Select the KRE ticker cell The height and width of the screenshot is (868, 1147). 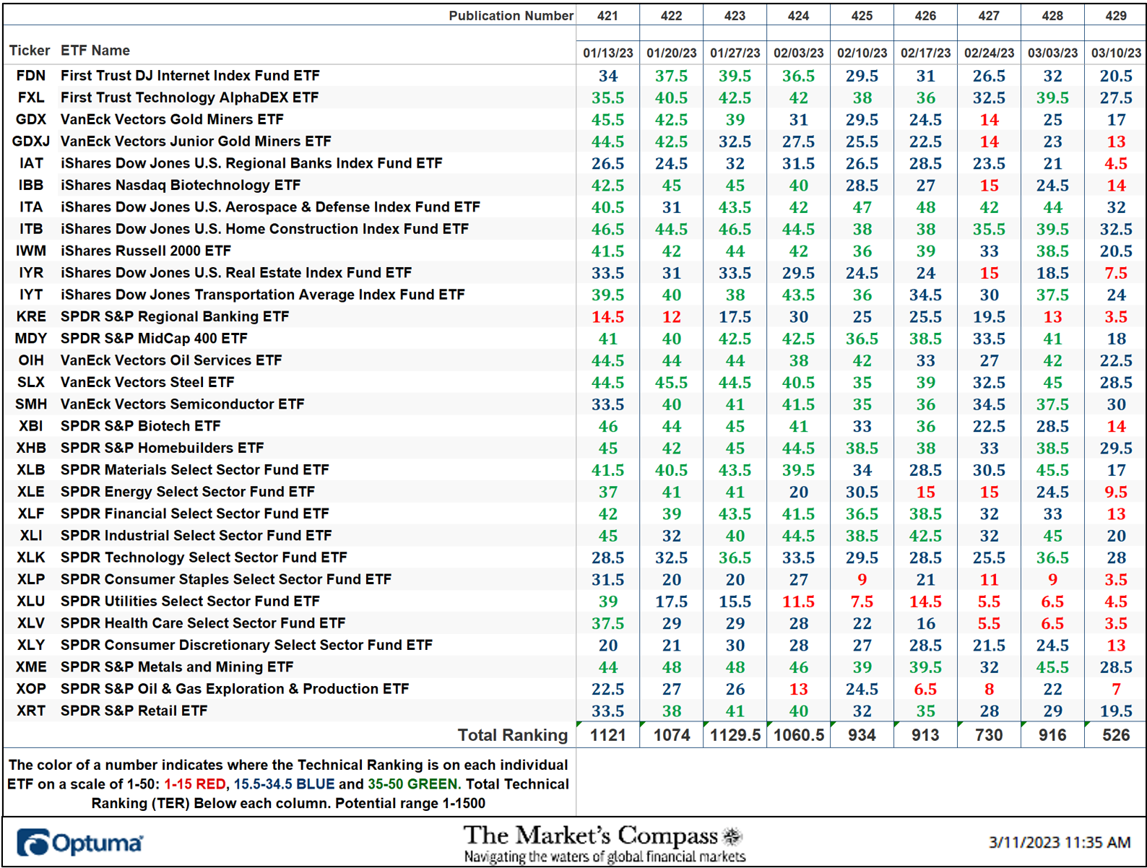click(x=31, y=316)
